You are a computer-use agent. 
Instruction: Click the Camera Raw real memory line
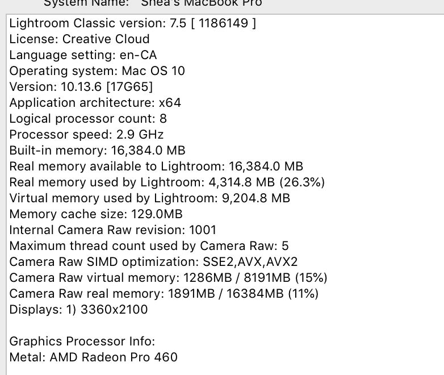[164, 294]
